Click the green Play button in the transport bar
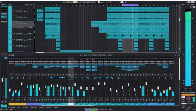196x112 pixels. coord(93,109)
